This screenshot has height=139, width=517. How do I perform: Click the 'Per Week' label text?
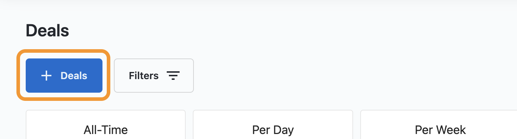[441, 130]
